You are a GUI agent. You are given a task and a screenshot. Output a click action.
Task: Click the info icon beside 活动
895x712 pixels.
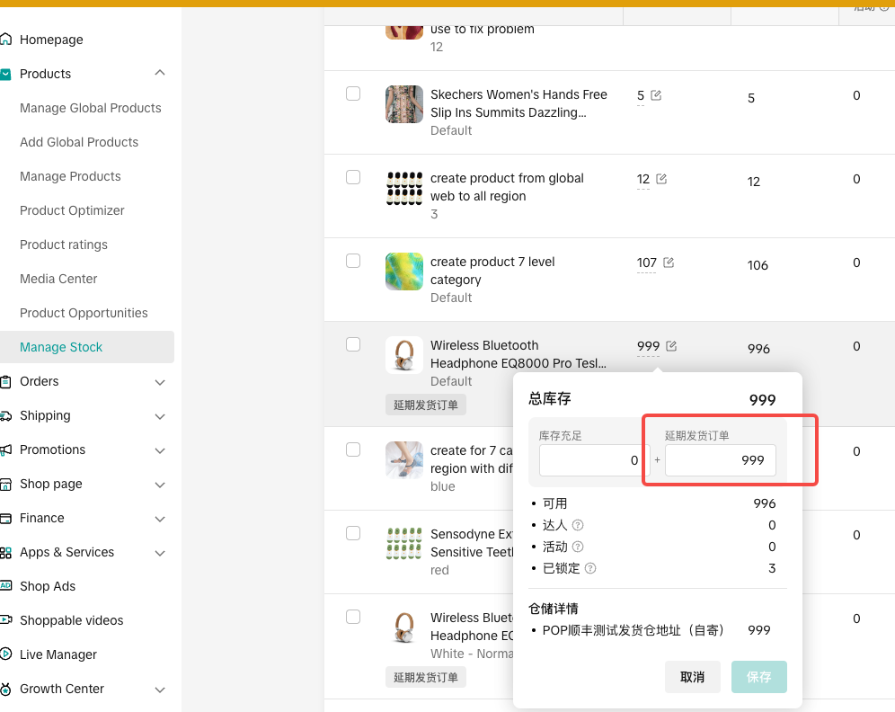(x=579, y=547)
